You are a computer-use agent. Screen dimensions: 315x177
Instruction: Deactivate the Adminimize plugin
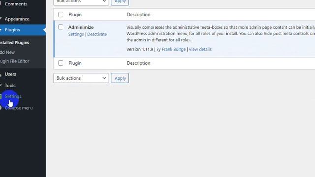tap(97, 34)
